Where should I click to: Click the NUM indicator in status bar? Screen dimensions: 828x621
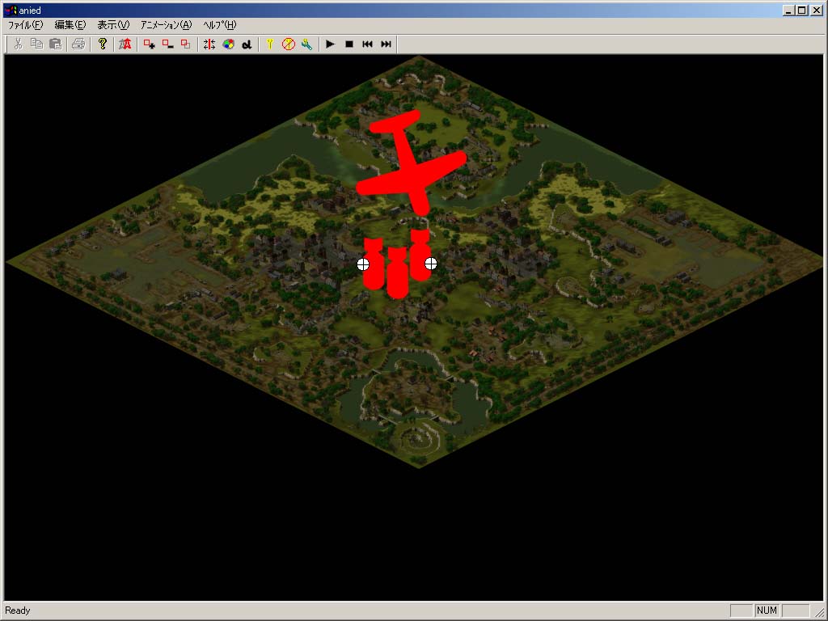pyautogui.click(x=767, y=610)
